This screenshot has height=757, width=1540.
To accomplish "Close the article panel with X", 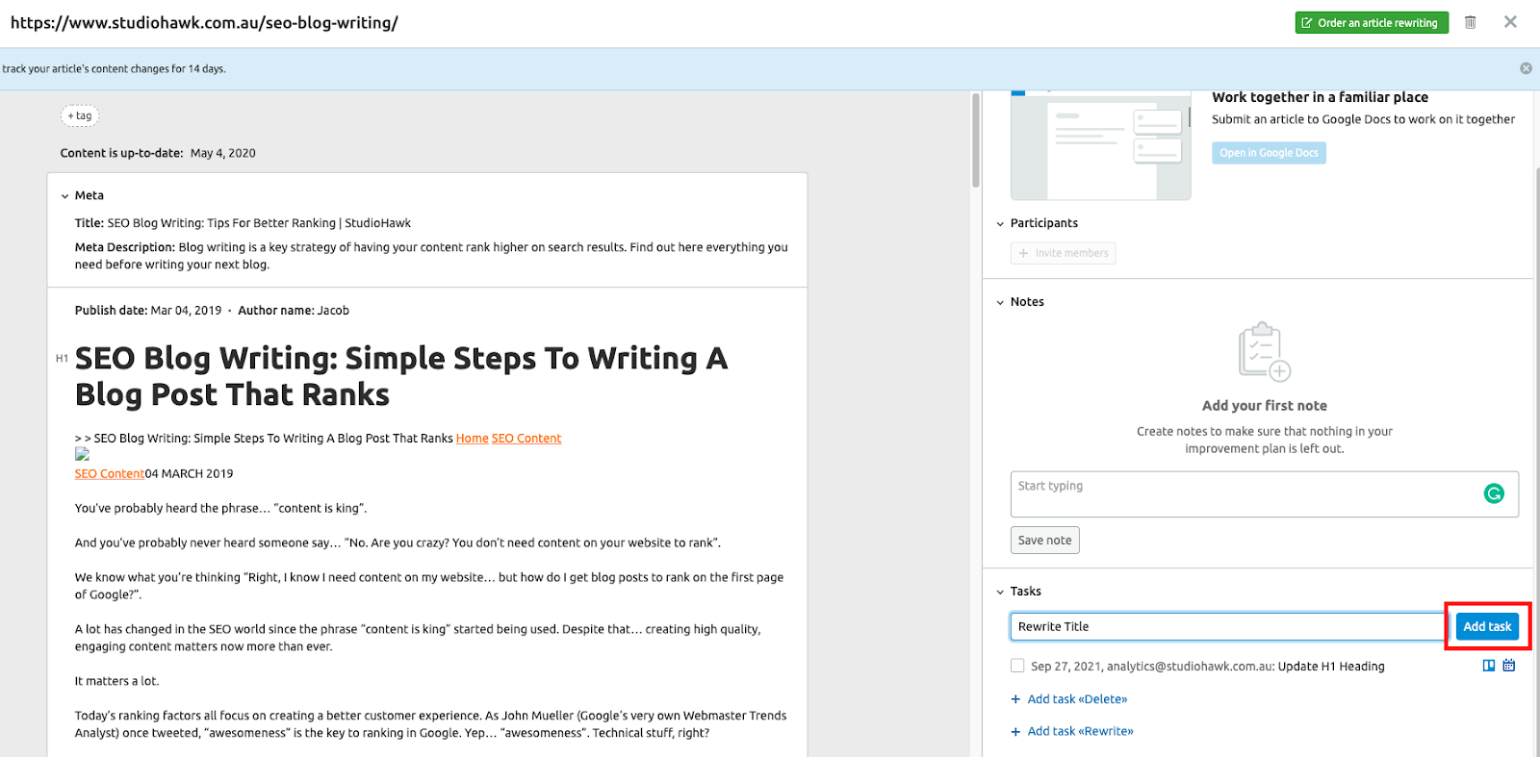I will point(1510,22).
